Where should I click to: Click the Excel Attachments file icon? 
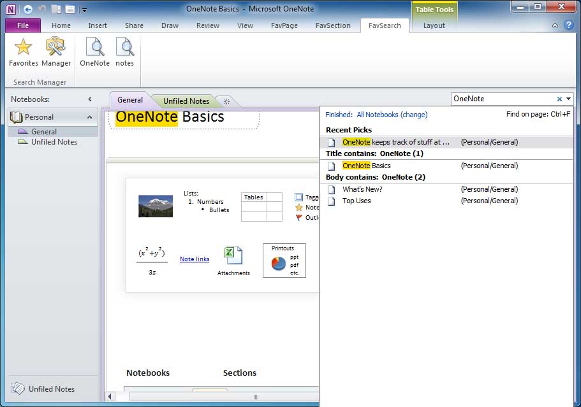(x=233, y=255)
